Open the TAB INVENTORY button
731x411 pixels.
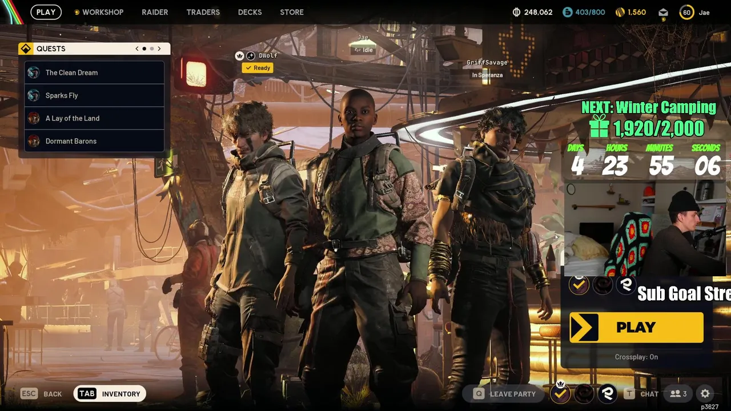pos(110,393)
